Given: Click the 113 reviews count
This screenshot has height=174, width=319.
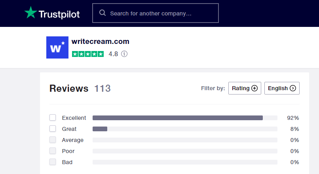Looking at the screenshot, I should [103, 89].
